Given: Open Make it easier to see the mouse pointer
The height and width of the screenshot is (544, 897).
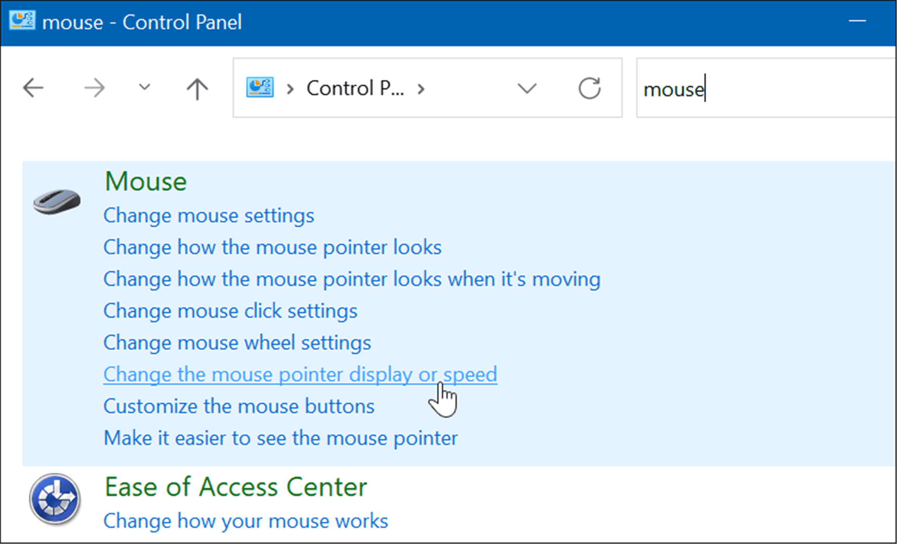Looking at the screenshot, I should tap(280, 438).
